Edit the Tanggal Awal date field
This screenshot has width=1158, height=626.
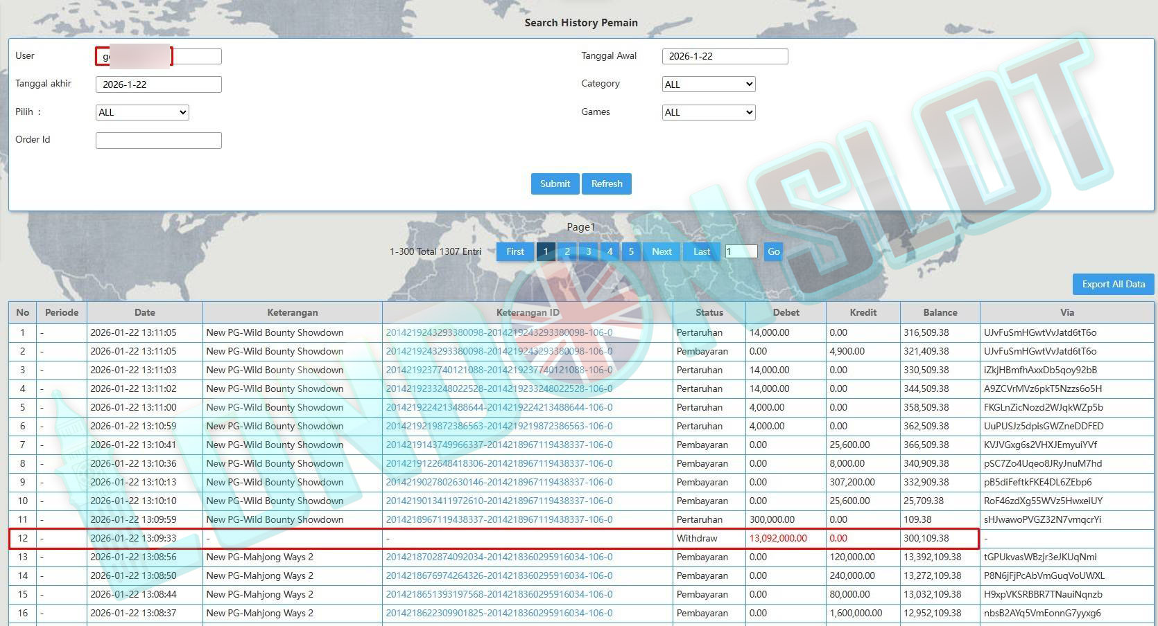coord(725,56)
